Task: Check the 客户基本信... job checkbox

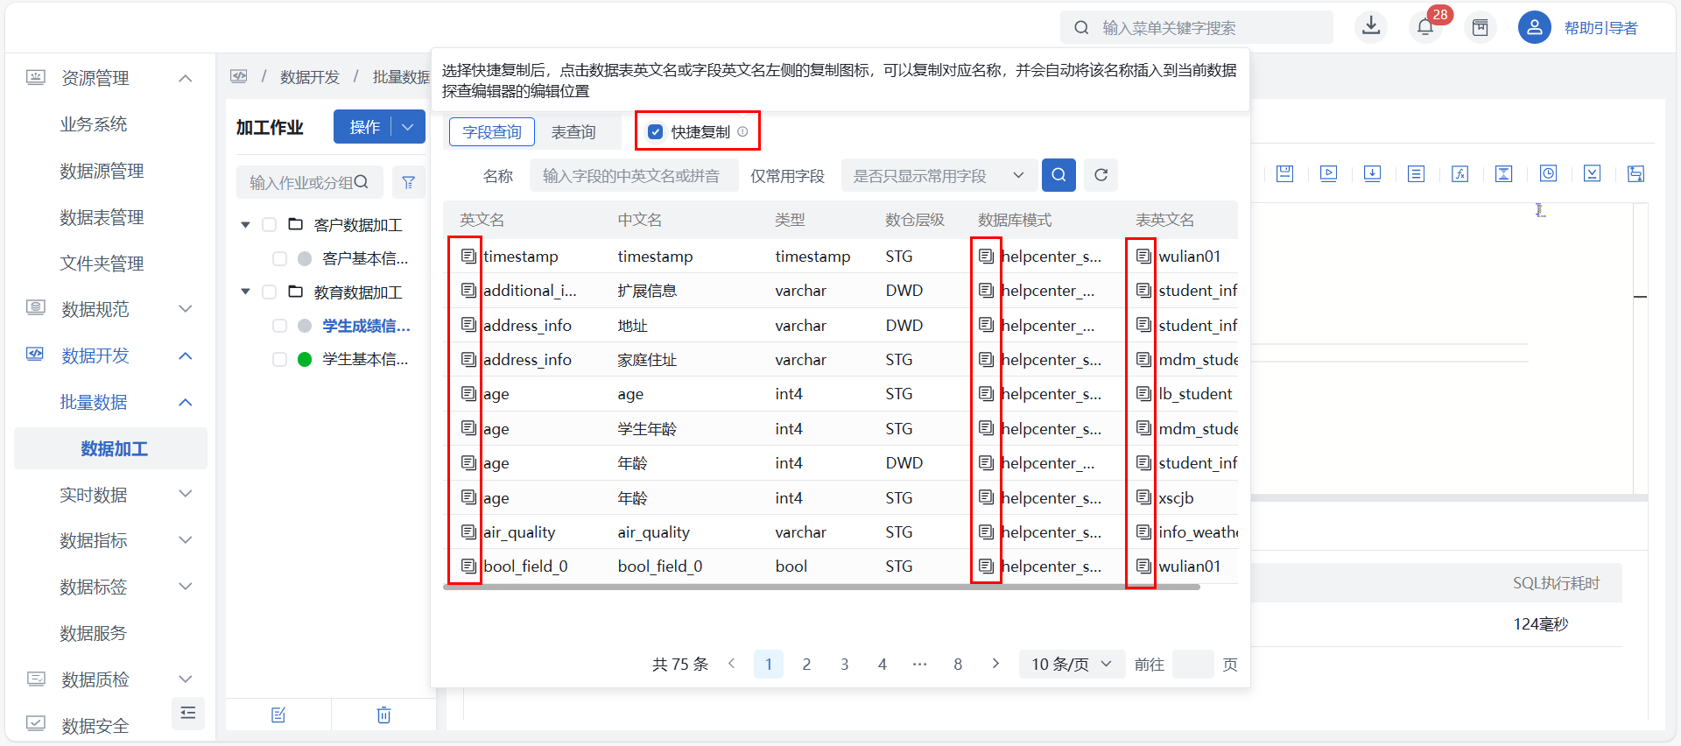Action: (279, 258)
